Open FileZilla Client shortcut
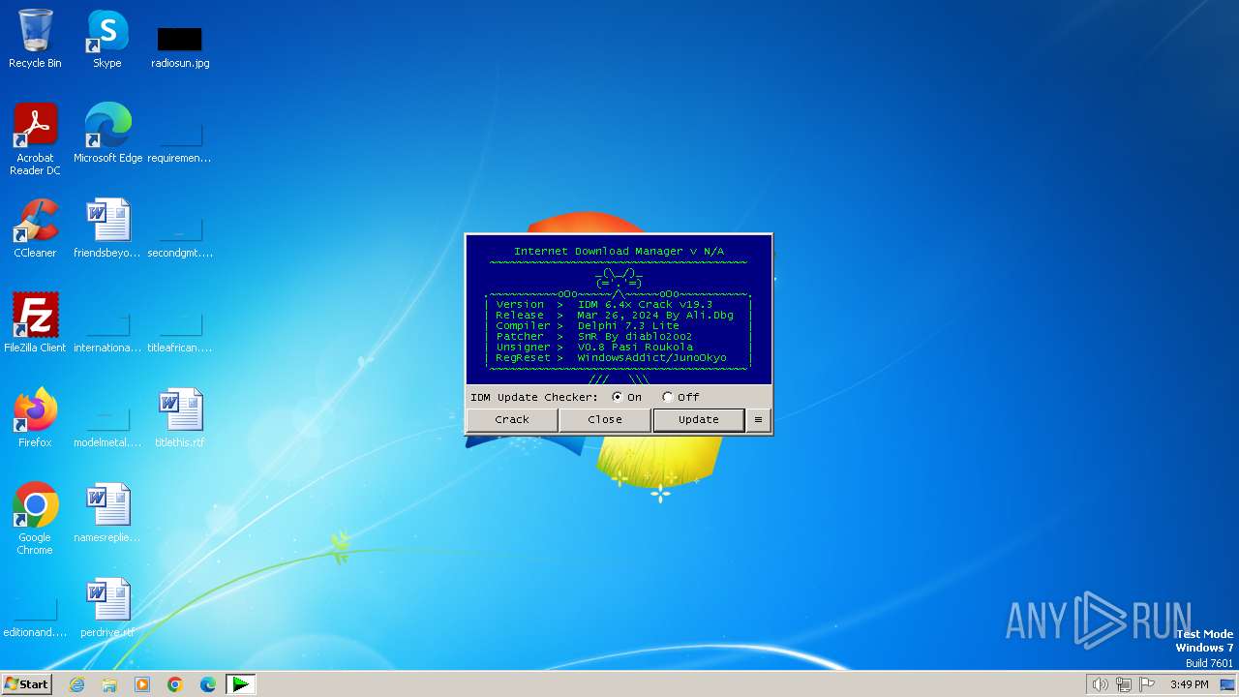The image size is (1239, 697). click(35, 323)
